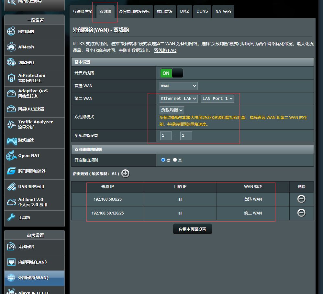
Task: Select 是 for 开启路由规则
Action: [x=163, y=160]
